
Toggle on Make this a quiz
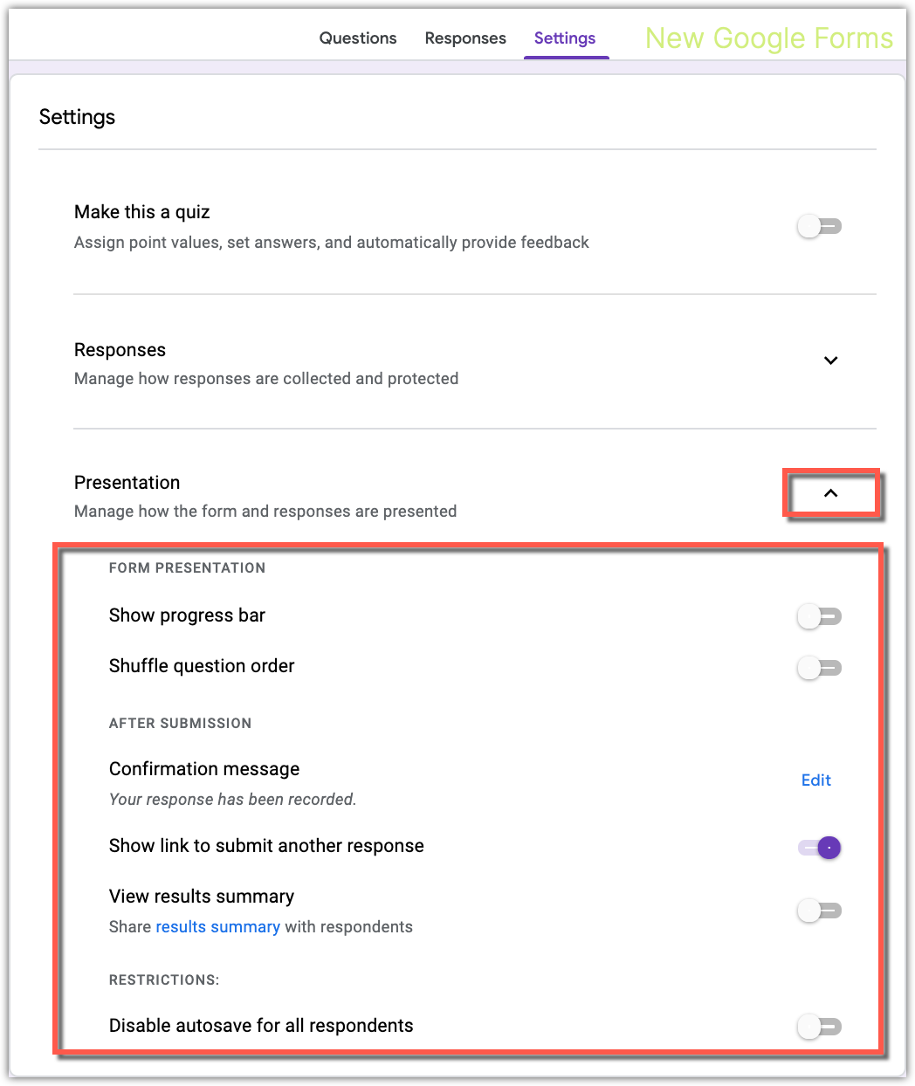[x=819, y=225]
